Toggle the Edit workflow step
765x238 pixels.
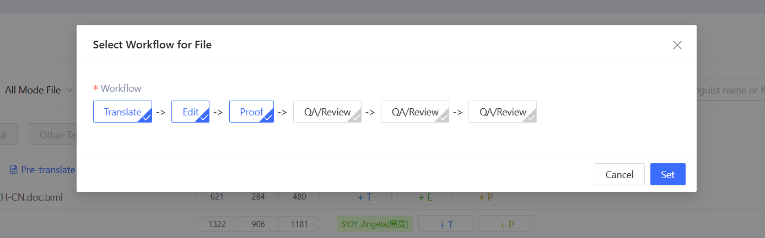point(190,112)
